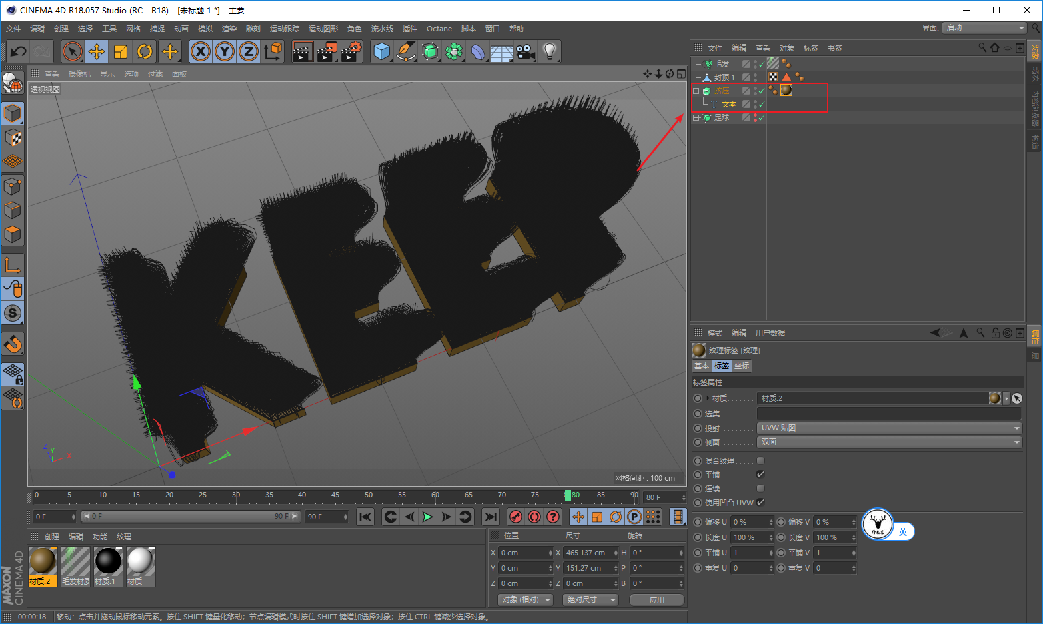Viewport: 1043px width, 624px height.
Task: Select the 毛发材质 material swatch
Action: tap(75, 567)
